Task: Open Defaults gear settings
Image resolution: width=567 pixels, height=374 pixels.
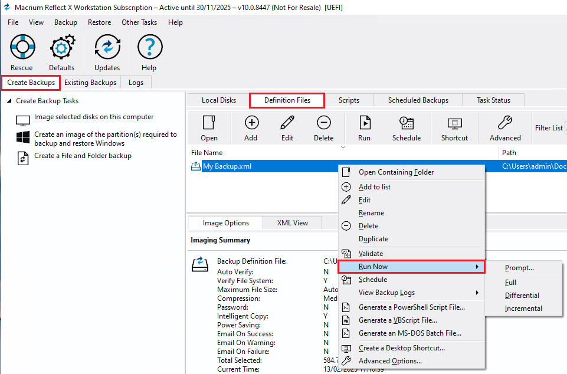Action: (61, 47)
